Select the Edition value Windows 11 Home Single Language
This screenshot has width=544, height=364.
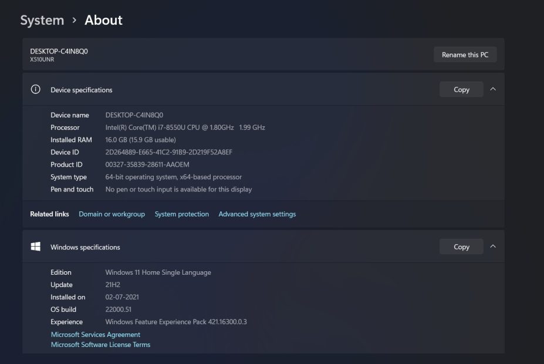158,272
